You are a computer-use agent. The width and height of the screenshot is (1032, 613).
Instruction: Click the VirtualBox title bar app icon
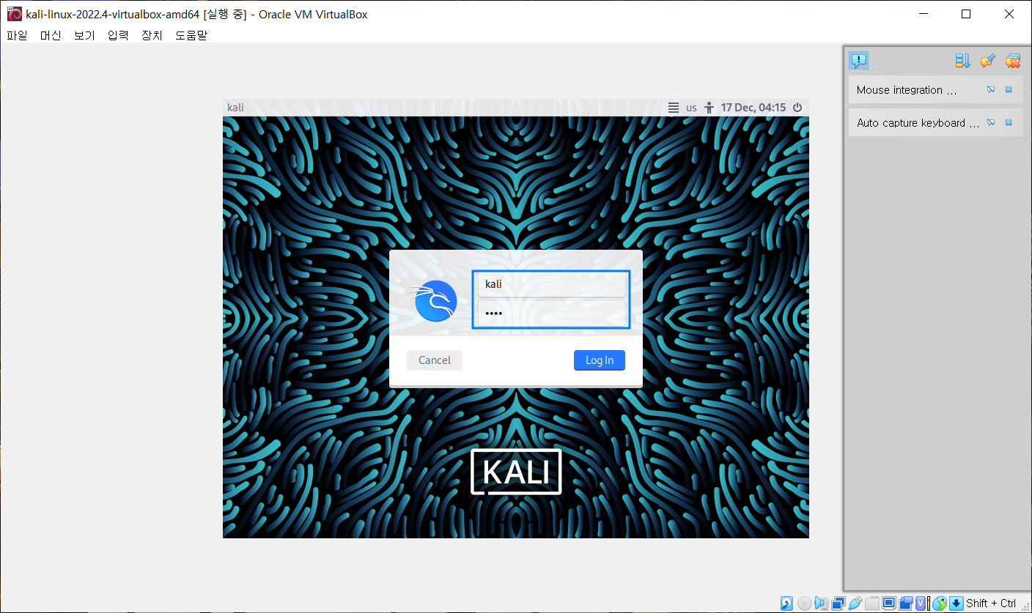(14, 14)
